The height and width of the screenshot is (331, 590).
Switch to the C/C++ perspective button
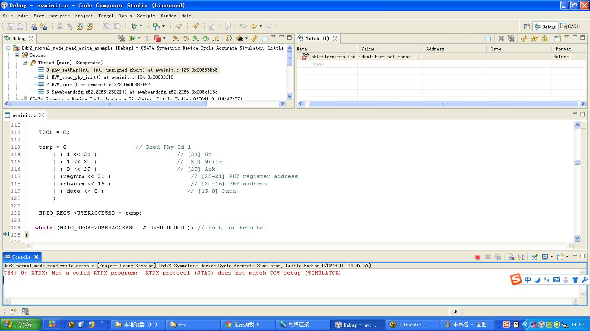pos(571,26)
